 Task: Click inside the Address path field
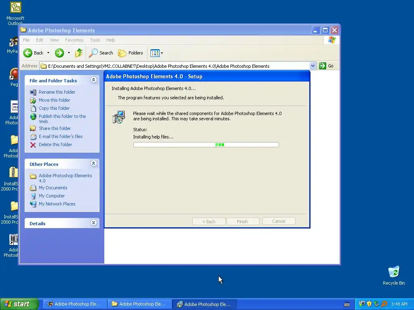click(175, 66)
